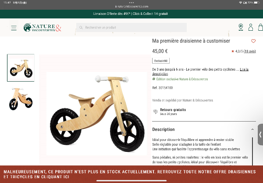Open the shopping bag cart icon
The width and height of the screenshot is (263, 183).
[x=260, y=27]
